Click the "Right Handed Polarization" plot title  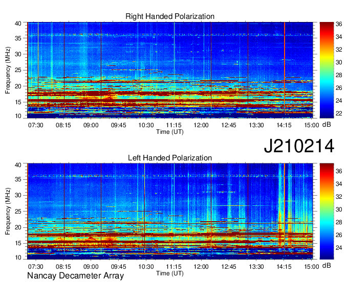(170, 16)
